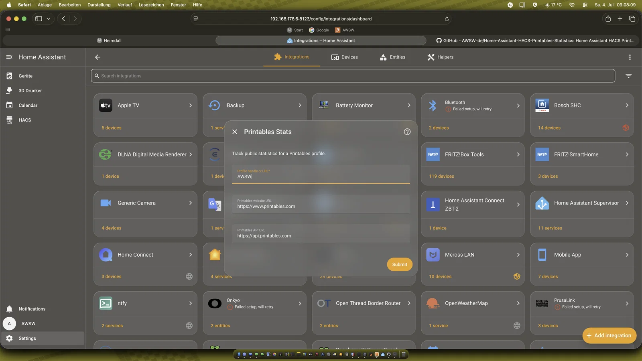Open help for Printables Stats dialog
This screenshot has width=642, height=361.
(407, 132)
